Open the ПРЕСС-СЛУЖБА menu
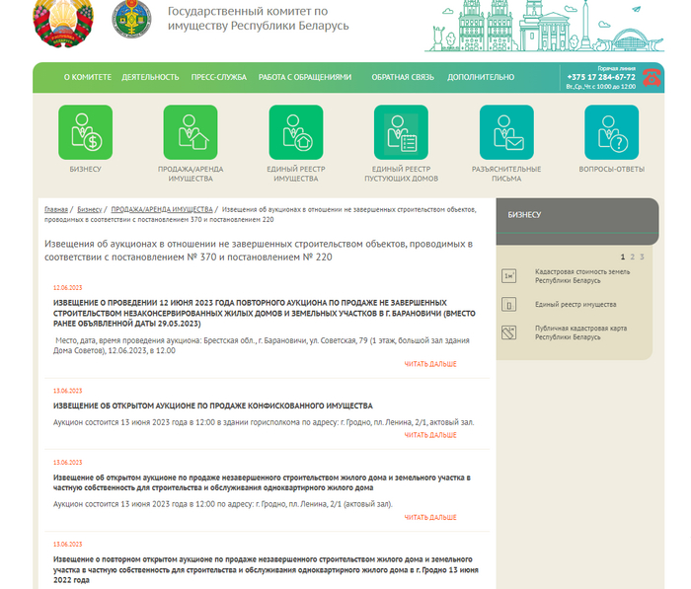691x589 pixels. coord(218,77)
